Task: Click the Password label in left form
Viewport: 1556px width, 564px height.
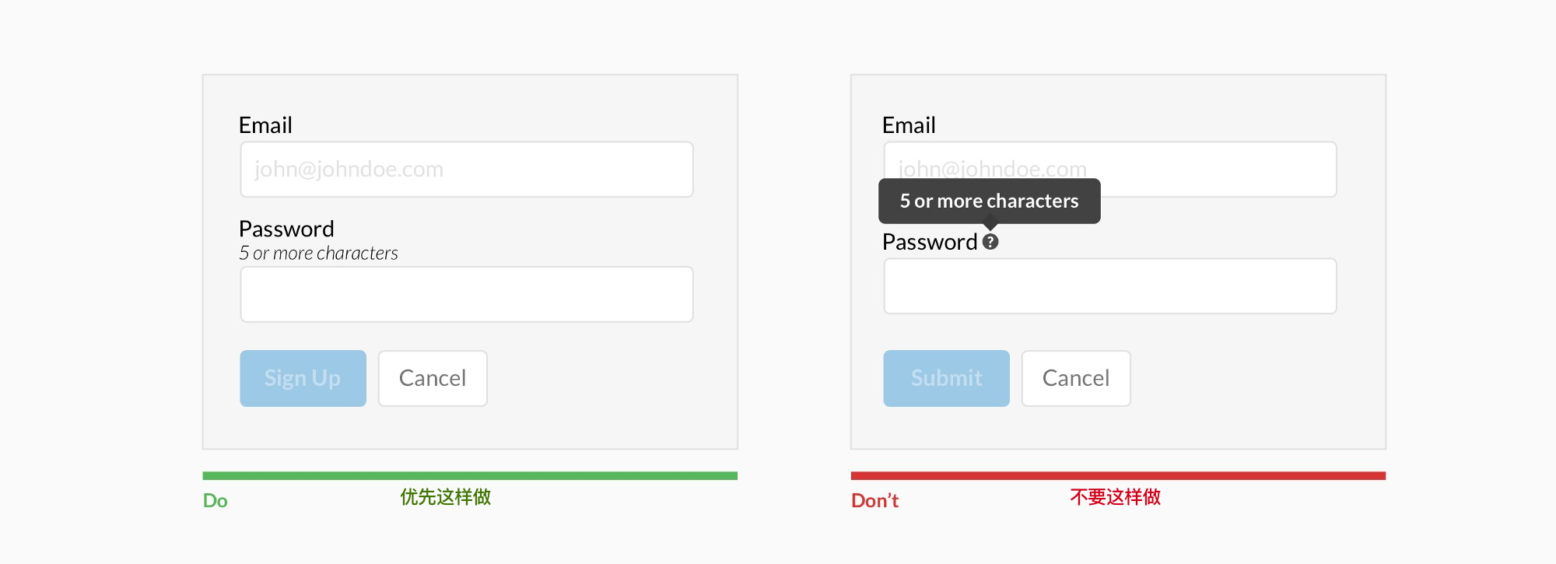Action: pyautogui.click(x=286, y=229)
